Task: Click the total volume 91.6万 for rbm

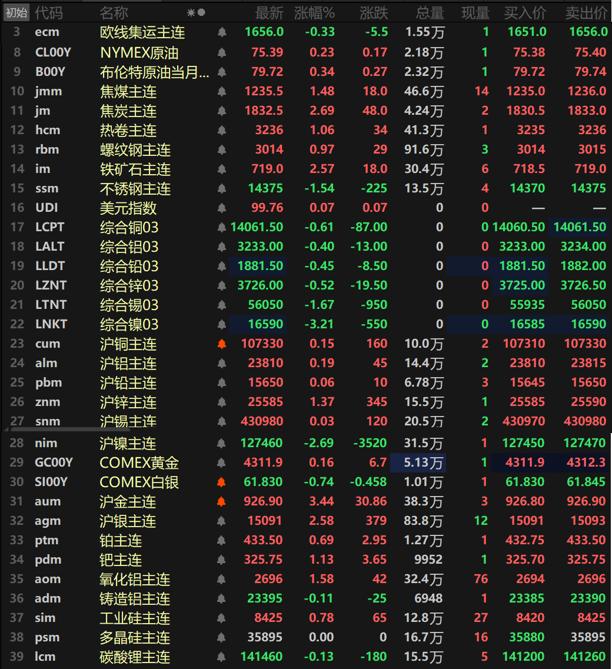Action: 424,149
